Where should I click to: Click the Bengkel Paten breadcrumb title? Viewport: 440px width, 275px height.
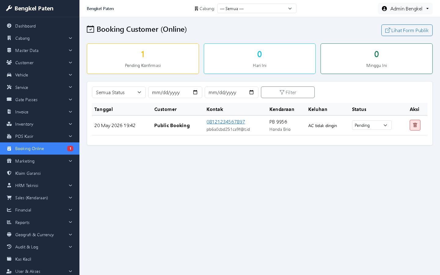coord(100,9)
